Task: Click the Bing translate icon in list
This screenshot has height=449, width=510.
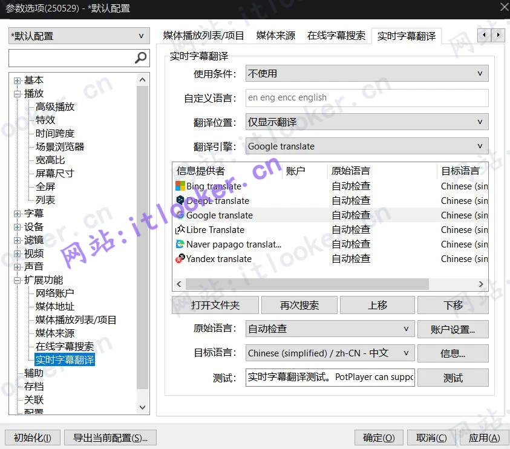Action: click(180, 186)
